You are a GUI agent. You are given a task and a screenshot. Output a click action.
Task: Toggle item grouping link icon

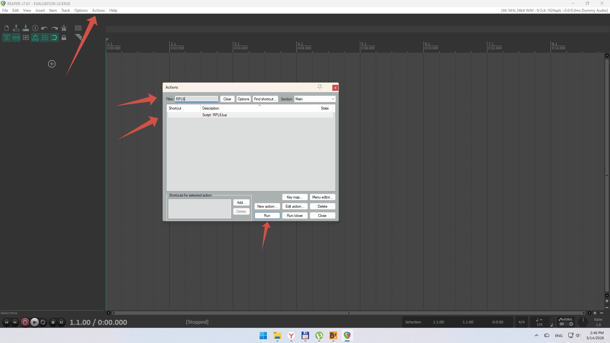point(16,38)
